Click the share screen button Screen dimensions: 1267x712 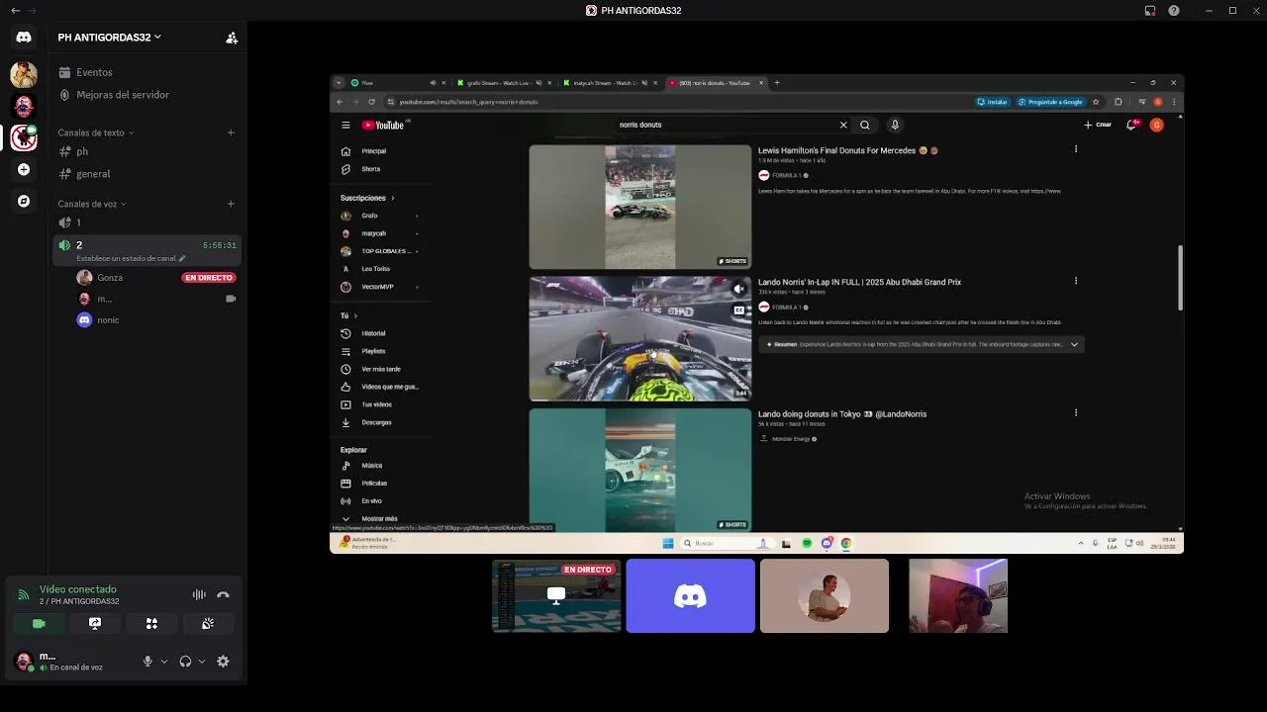coord(95,624)
